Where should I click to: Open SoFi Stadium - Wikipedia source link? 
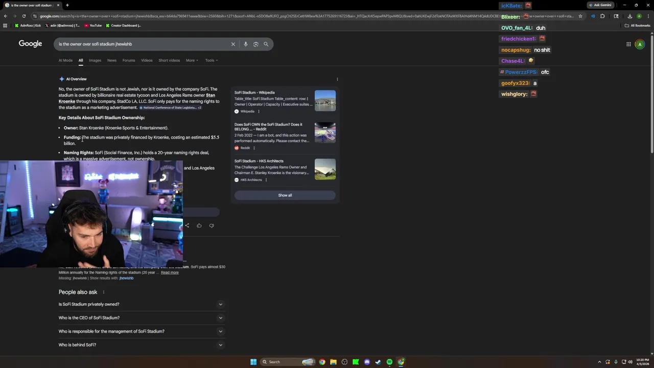(254, 93)
